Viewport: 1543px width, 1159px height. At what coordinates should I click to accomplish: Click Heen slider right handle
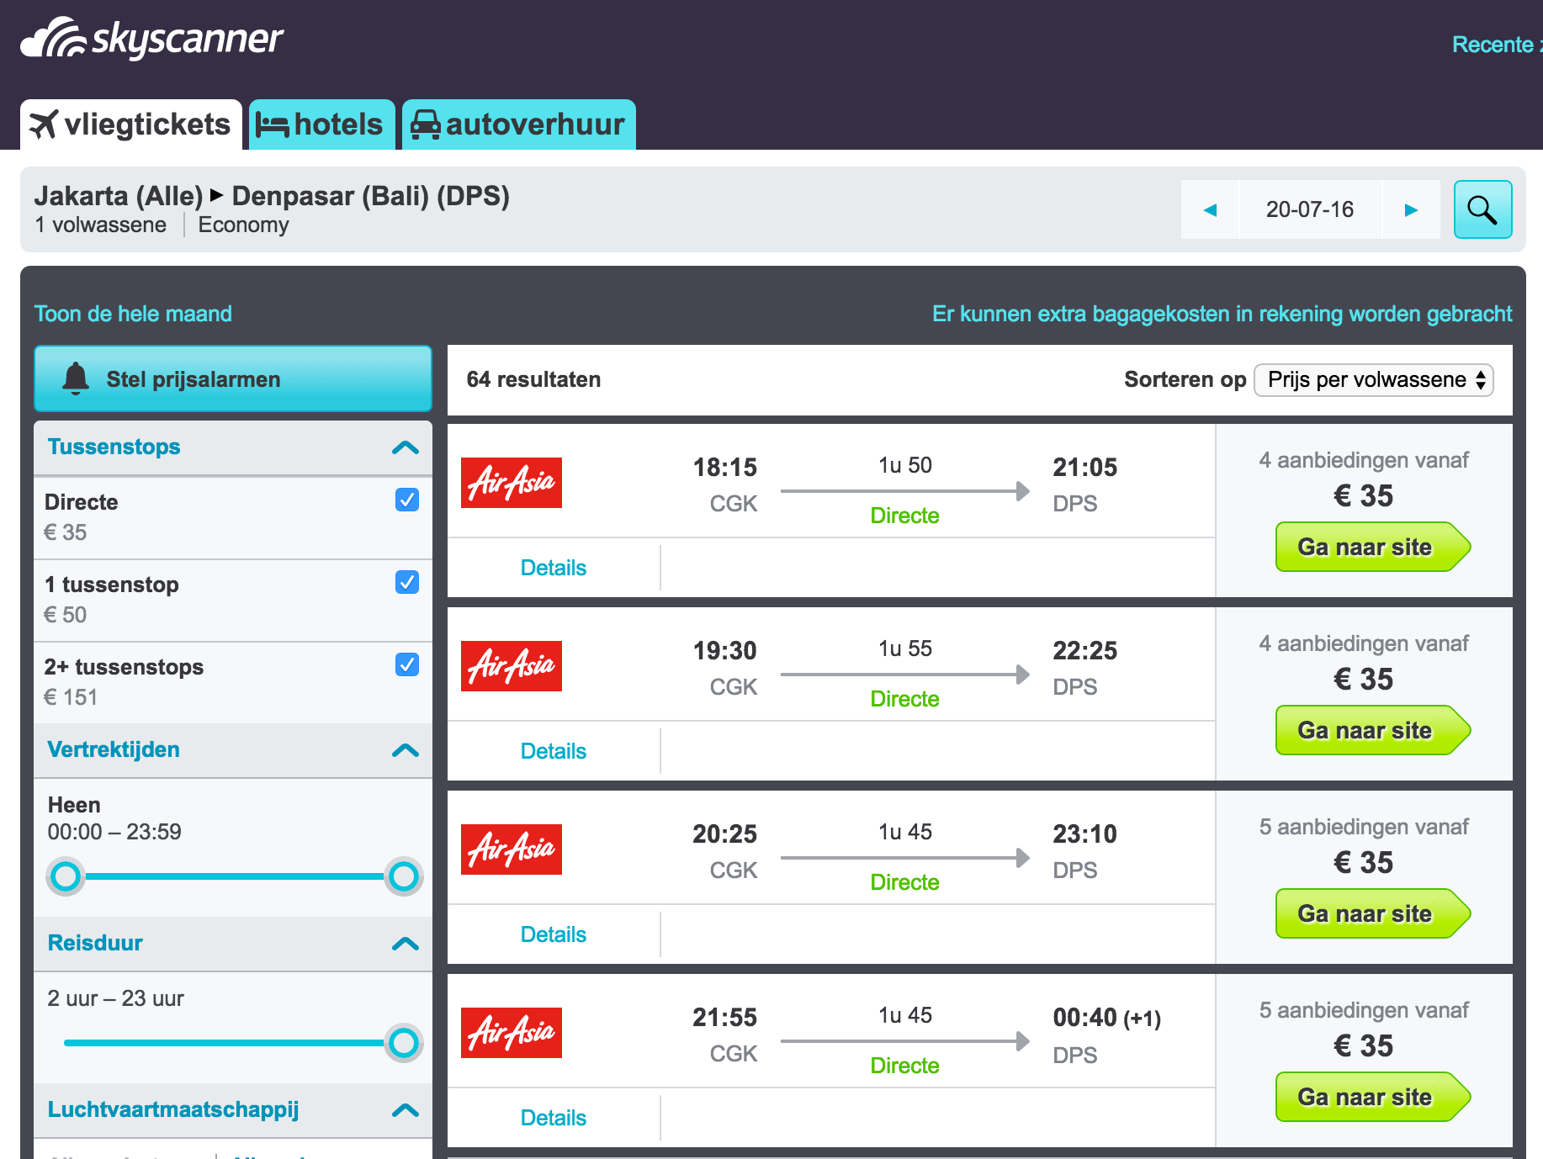point(404,876)
